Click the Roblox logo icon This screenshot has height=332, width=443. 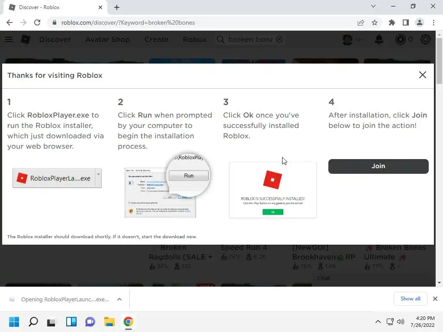point(26,39)
